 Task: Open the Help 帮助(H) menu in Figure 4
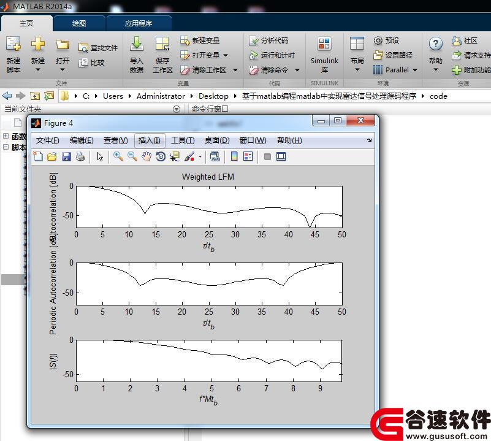pos(289,140)
